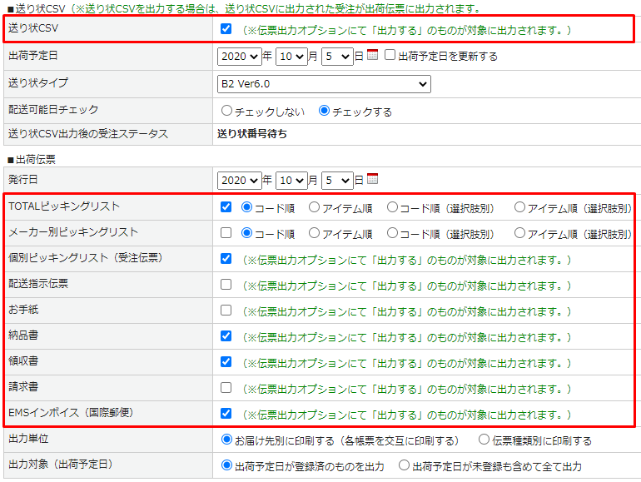Enable メーカー別ピッキングリスト checkbox
Viewport: 641px width, 482px height.
click(226, 233)
